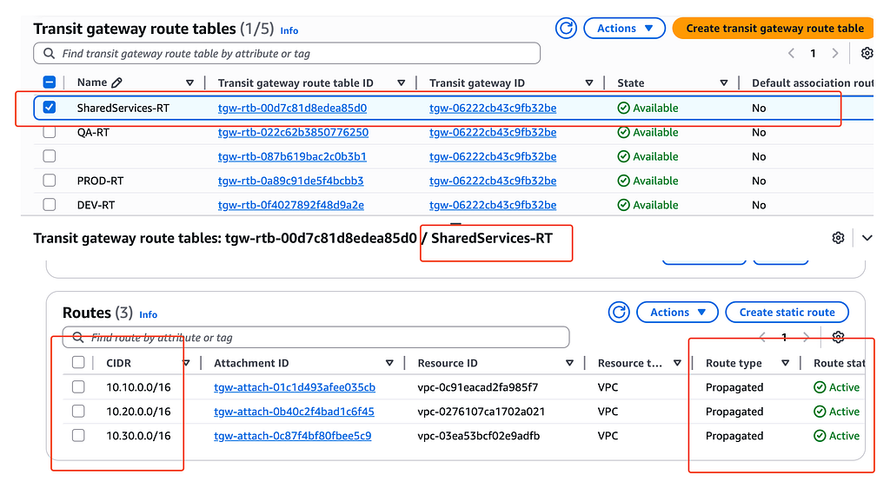
Task: Toggle the select-all routes checkbox
Action: [78, 363]
